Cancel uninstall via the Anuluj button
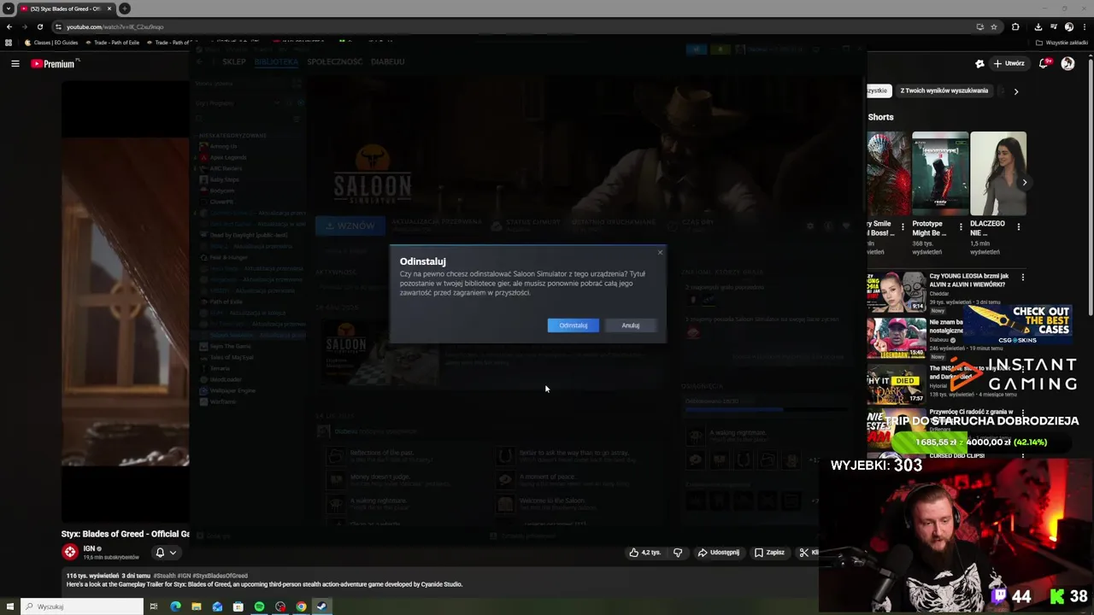The width and height of the screenshot is (1094, 615). [630, 325]
